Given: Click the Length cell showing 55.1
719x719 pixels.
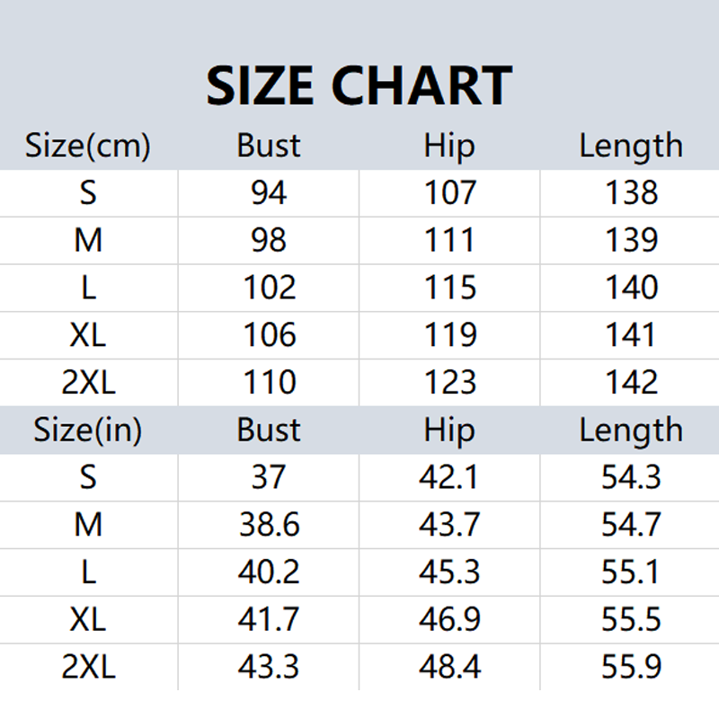Looking at the screenshot, I should tap(631, 573).
